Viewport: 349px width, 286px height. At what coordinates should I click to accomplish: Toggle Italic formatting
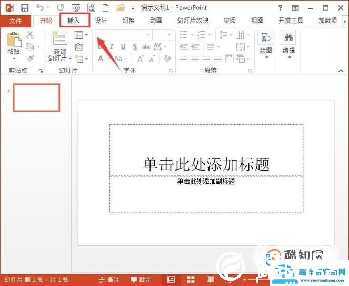tap(112, 46)
